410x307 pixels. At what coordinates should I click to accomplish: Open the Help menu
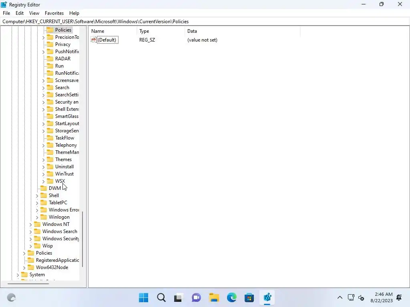(x=74, y=13)
